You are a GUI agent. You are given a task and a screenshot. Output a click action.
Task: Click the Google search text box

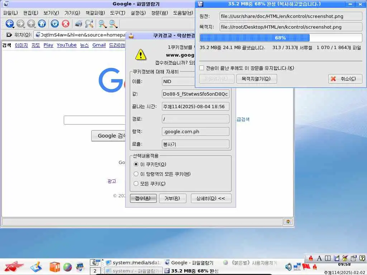[95, 120]
